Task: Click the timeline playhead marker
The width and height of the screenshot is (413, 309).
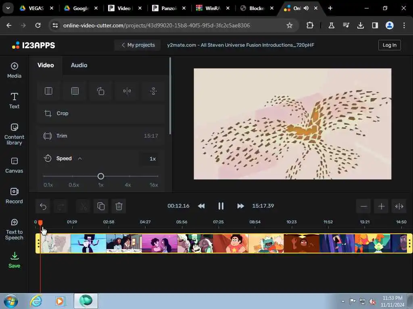Action: (40, 223)
